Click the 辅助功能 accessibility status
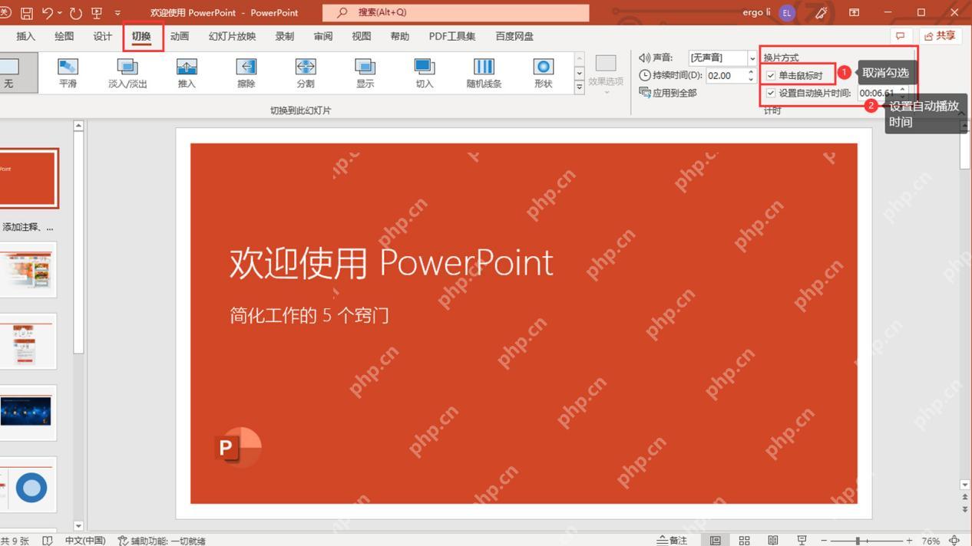The image size is (972, 546). pyautogui.click(x=162, y=540)
